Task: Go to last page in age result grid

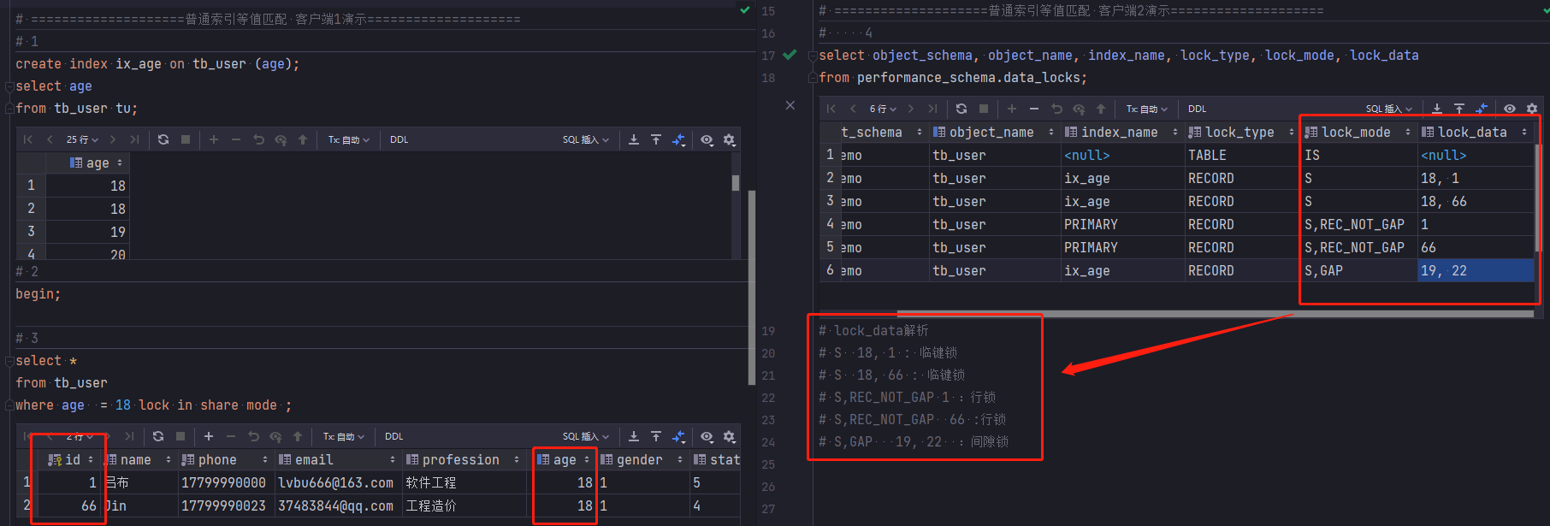Action: (x=134, y=139)
